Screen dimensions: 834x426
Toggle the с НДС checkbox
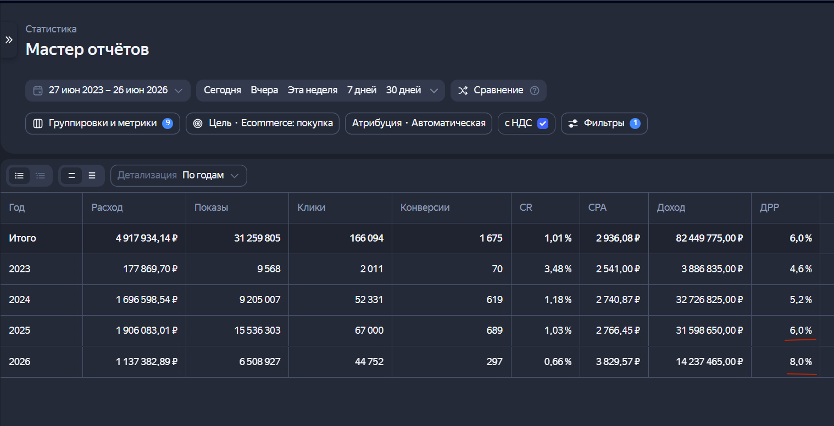(543, 124)
